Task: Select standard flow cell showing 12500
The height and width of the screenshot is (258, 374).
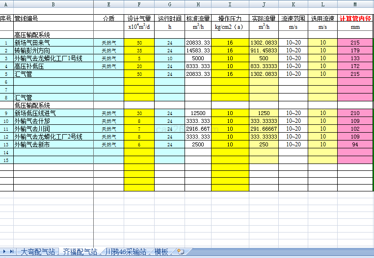Action: point(198,113)
